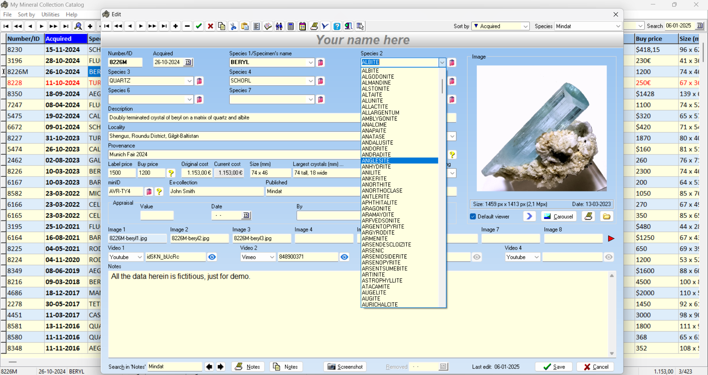Click the blue question mark help icon
The width and height of the screenshot is (708, 375).
[337, 26]
